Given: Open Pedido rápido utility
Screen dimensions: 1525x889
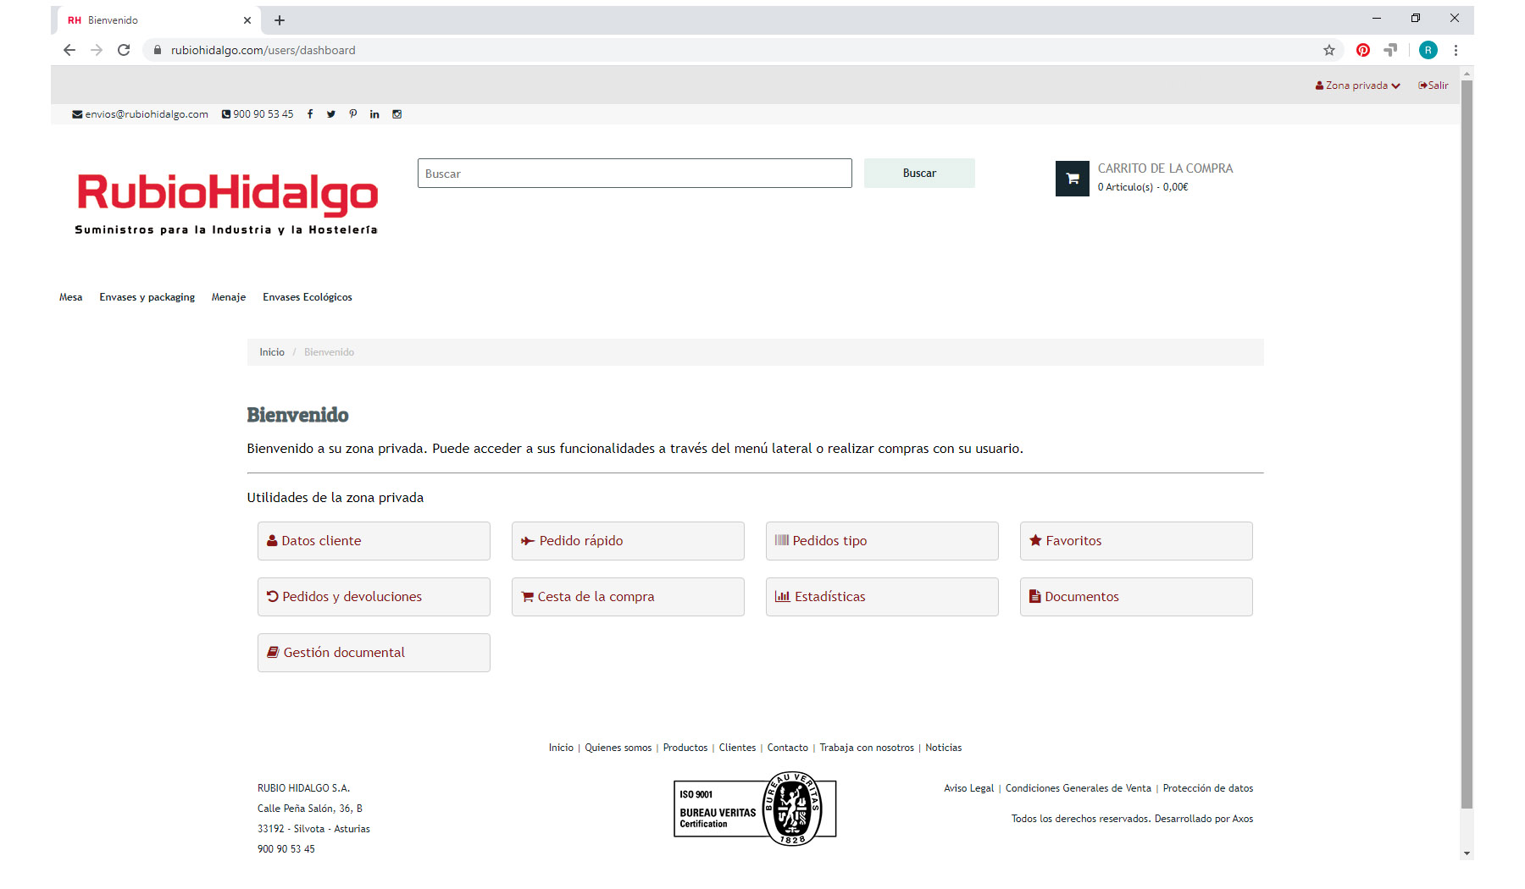Looking at the screenshot, I should (x=628, y=541).
